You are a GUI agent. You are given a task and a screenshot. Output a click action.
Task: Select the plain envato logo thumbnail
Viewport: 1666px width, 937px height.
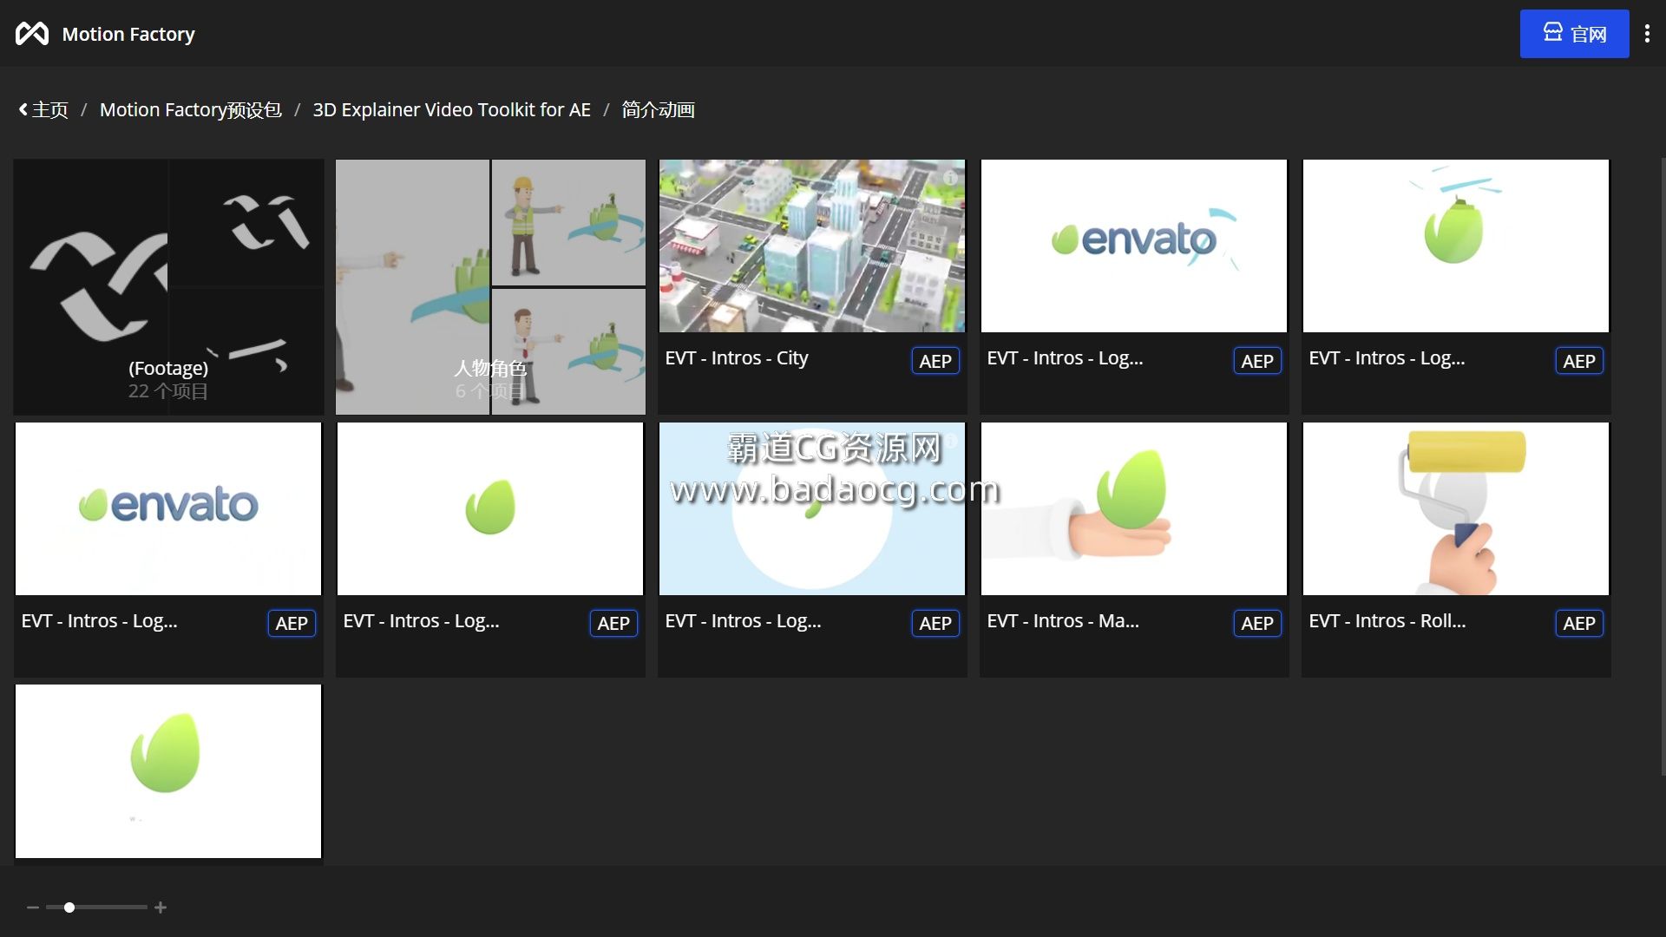(x=168, y=508)
